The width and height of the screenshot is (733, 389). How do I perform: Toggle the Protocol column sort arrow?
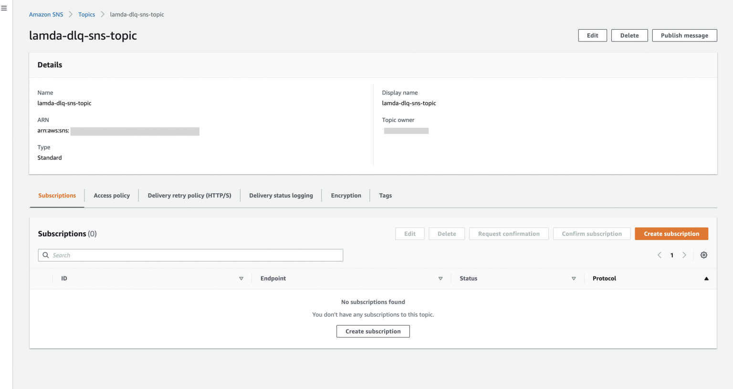coord(706,278)
